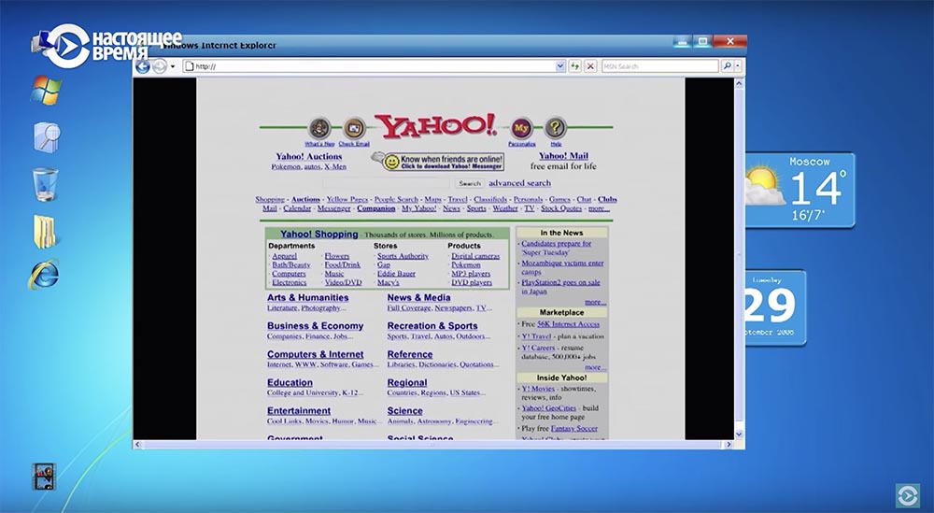Screen dimensions: 934x513
Task: Click the vertical scrollbar down arrow
Action: [739, 435]
